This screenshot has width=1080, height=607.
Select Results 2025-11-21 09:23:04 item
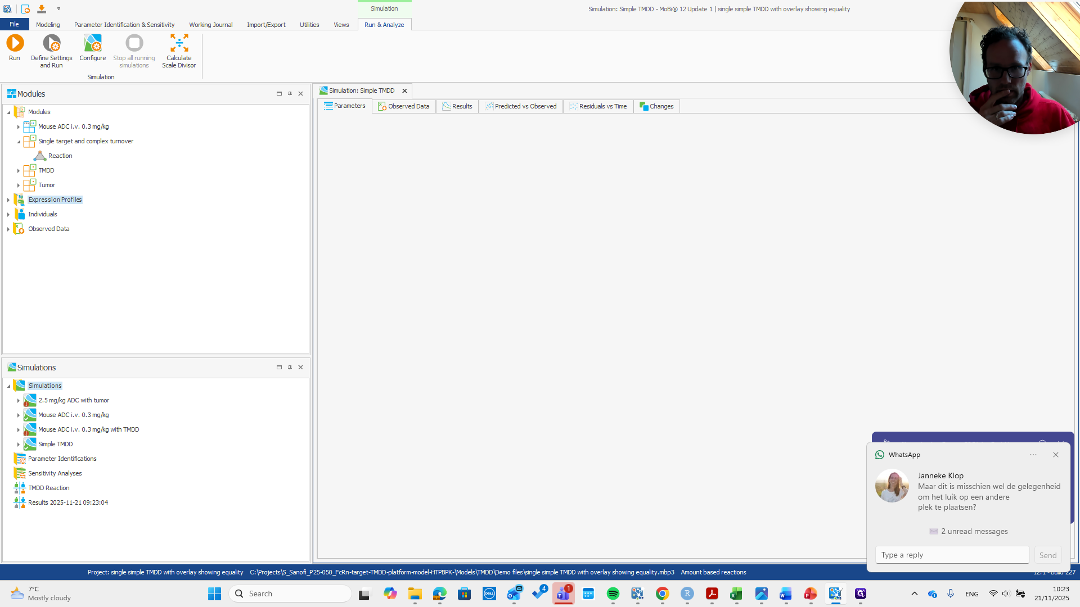coord(67,502)
